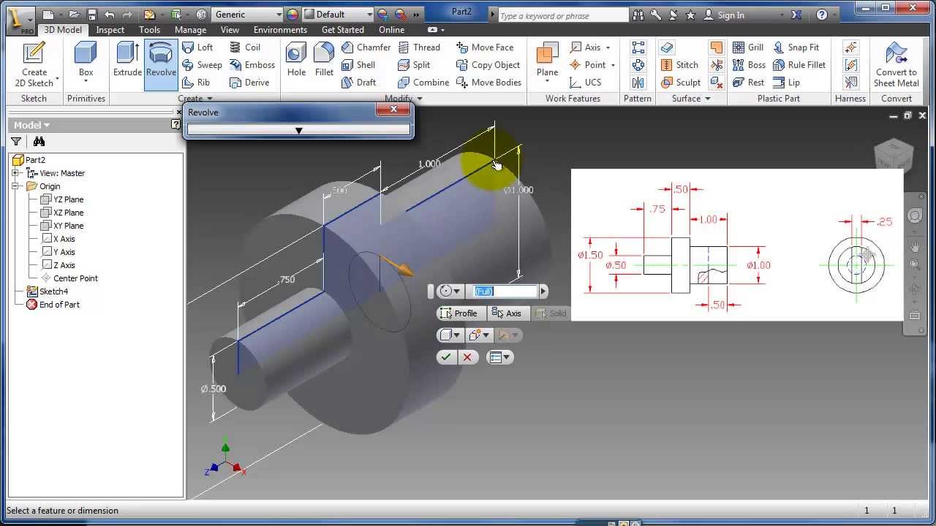Pick the Chamfer tool

pyautogui.click(x=366, y=47)
